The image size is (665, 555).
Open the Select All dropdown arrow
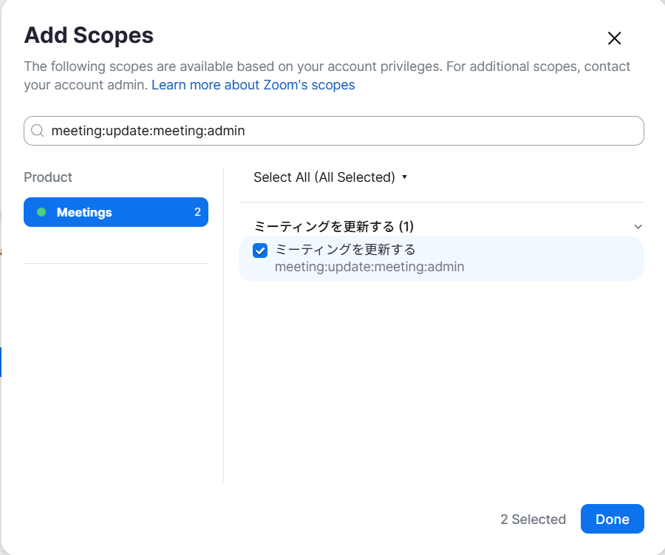pos(404,177)
